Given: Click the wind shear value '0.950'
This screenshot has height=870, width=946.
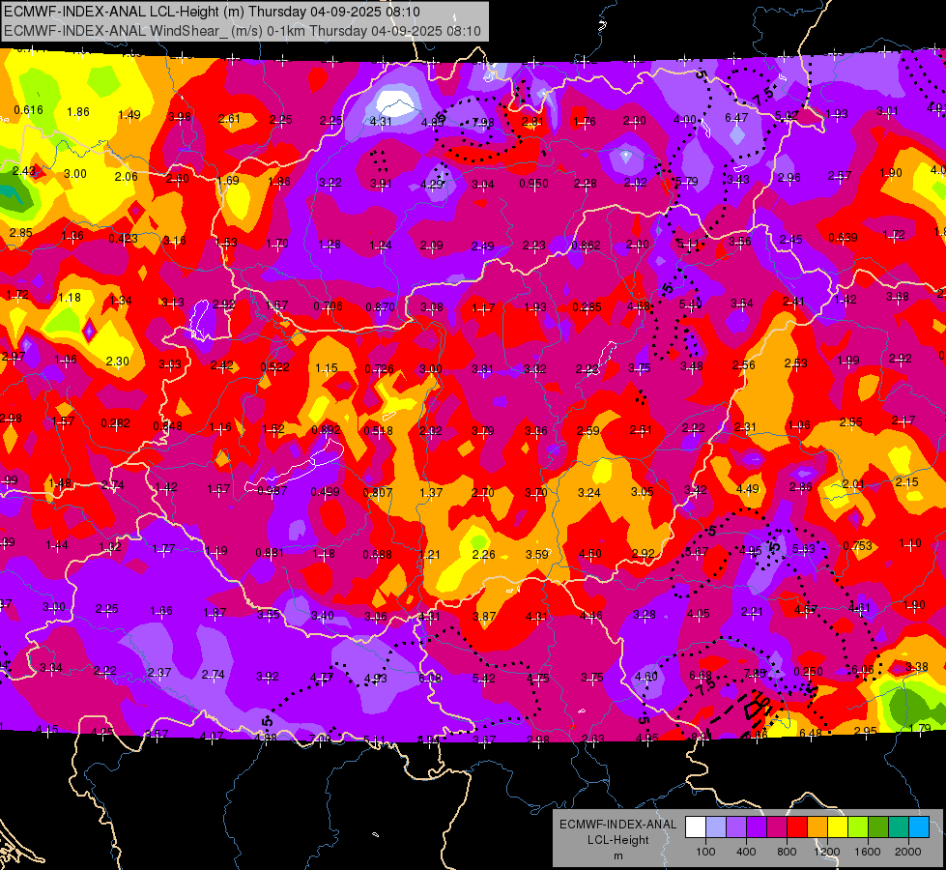Looking at the screenshot, I should (534, 184).
